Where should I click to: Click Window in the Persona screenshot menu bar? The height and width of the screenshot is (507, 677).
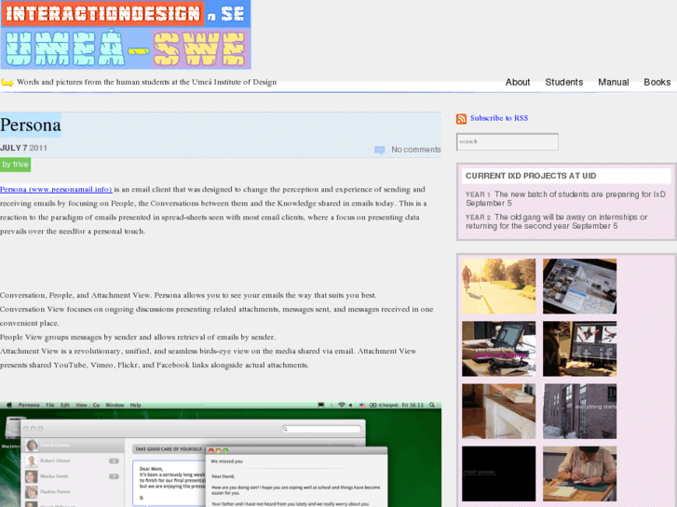coord(115,406)
